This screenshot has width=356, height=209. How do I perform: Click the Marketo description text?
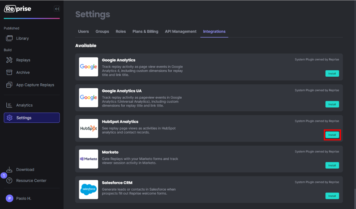pos(140,161)
